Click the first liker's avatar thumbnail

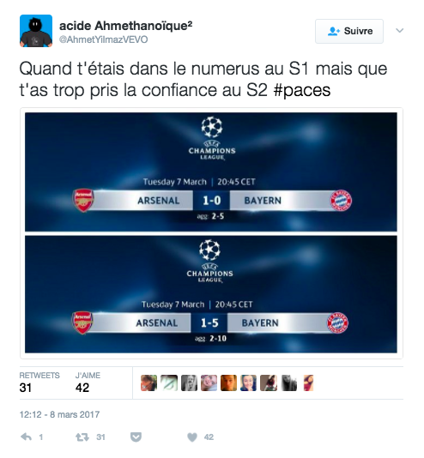(148, 383)
